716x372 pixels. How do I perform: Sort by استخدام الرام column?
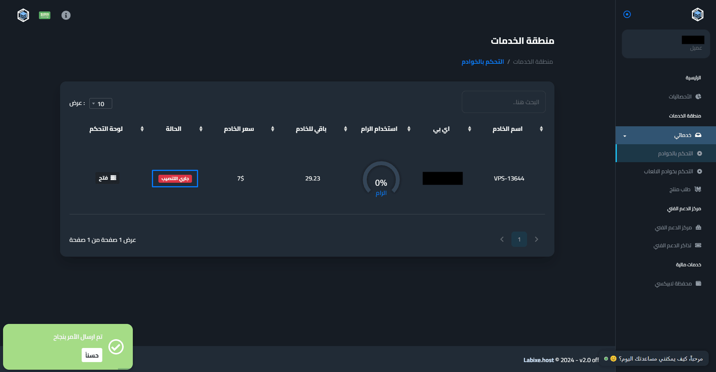(x=409, y=129)
